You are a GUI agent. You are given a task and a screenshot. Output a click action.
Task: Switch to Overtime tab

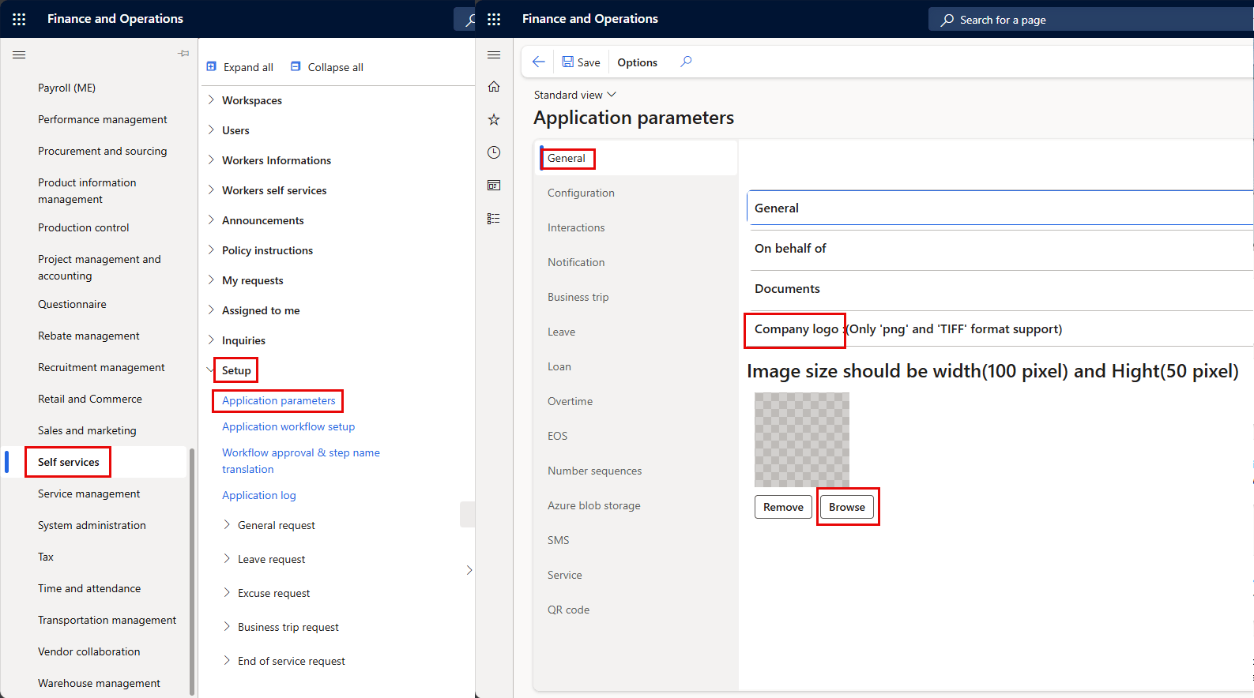pyautogui.click(x=635, y=401)
